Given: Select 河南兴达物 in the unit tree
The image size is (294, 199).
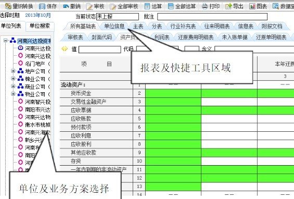Looking at the screenshot, I should [x=37, y=117].
